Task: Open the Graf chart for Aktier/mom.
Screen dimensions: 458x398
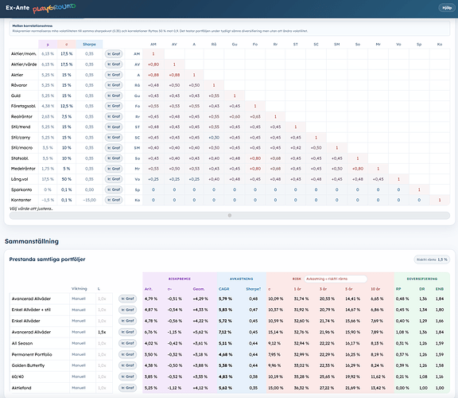Action: point(114,54)
